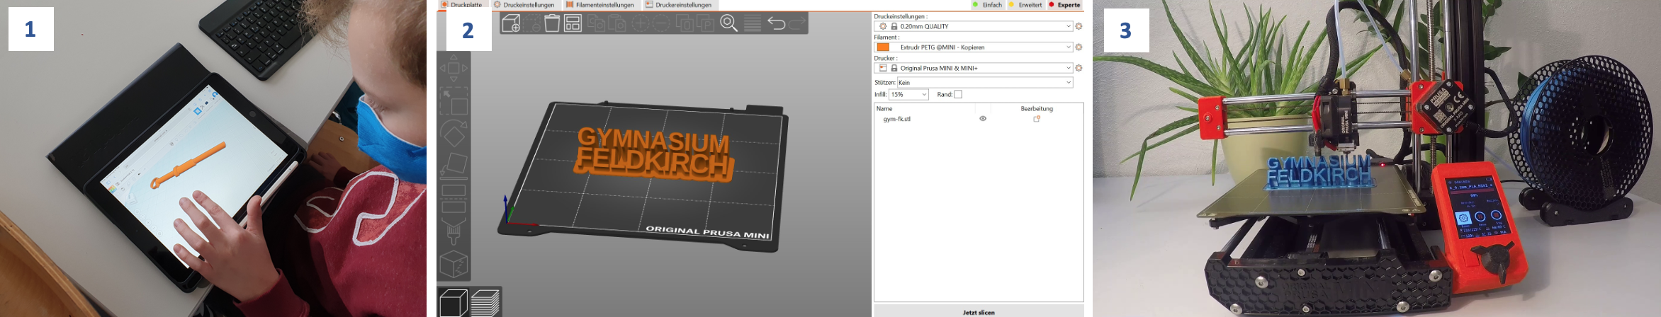Switch to sliced layers preview view
1661x317 pixels.
[485, 303]
